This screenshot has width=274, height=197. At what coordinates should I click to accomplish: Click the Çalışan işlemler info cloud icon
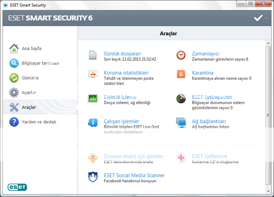[93, 123]
